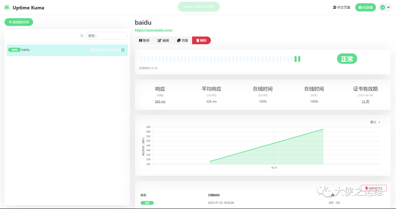Screen dimensions: 396x209
Task: Click the Uptime Kuma logo icon
Action: (7, 8)
